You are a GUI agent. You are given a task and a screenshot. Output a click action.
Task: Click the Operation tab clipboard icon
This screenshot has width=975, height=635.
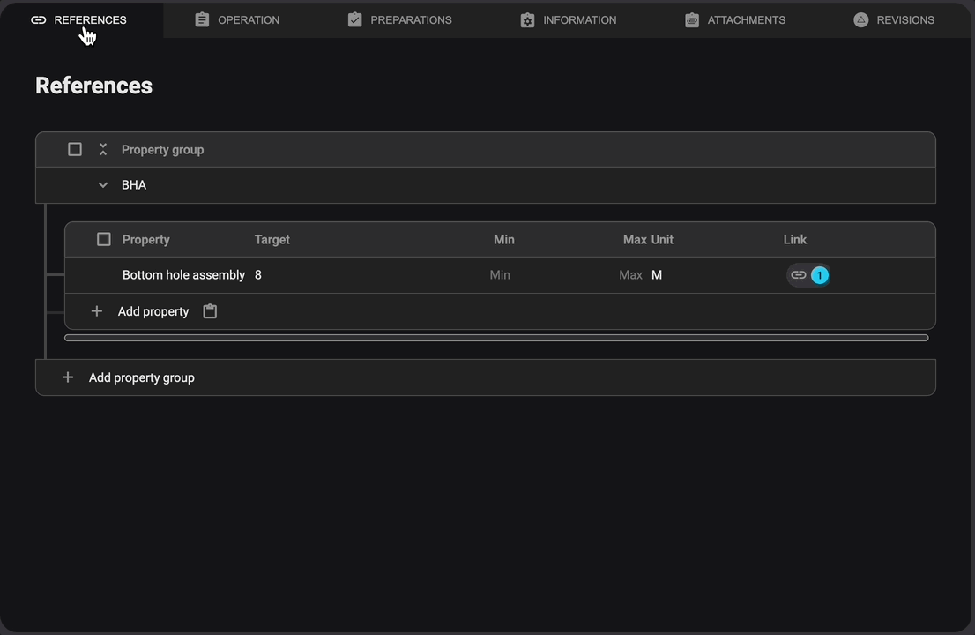202,19
